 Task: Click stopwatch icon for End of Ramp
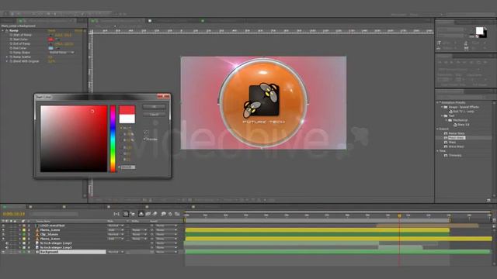(x=11, y=44)
